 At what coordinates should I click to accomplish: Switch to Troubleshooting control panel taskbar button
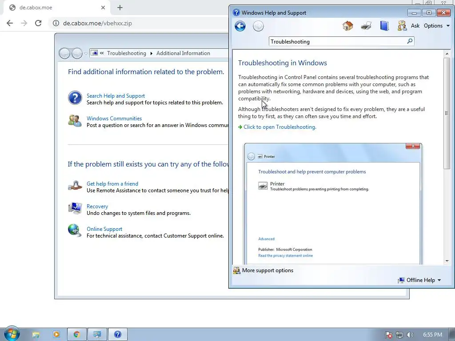click(x=97, y=335)
